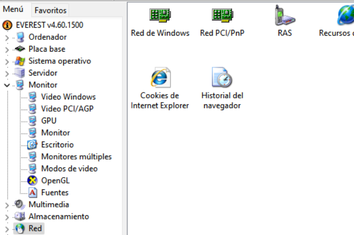Select the Video Windows label
354x235 pixels.
pos(69,97)
